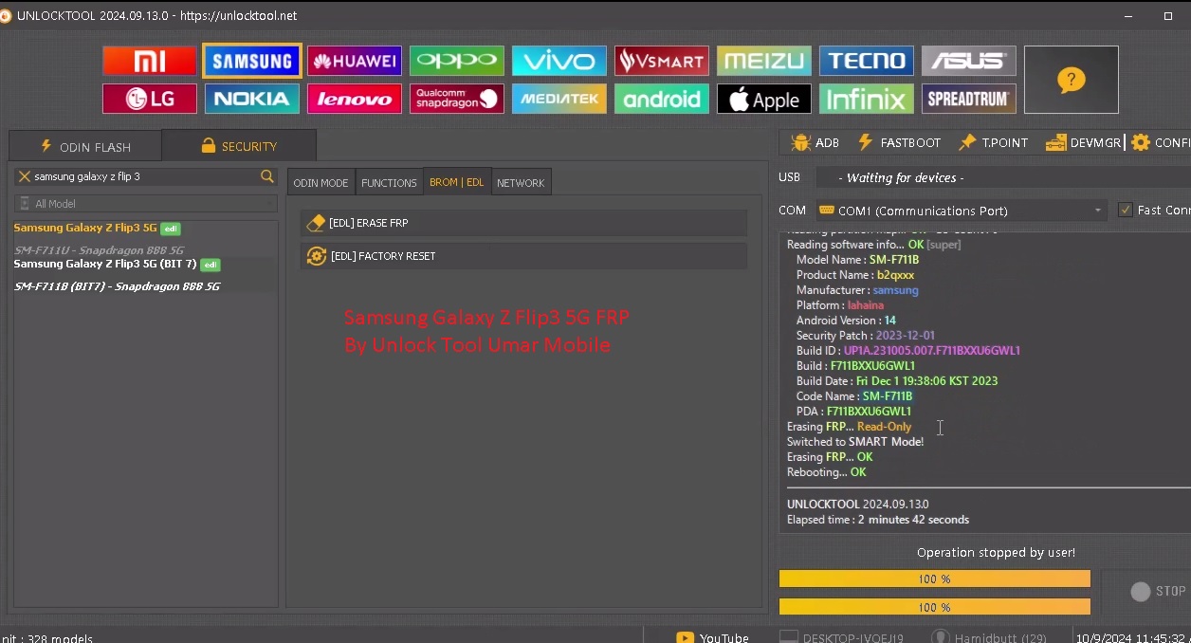Select SM-F711U Snapdragon 888 5G row
Screen dimensions: 1191x643
(99, 250)
